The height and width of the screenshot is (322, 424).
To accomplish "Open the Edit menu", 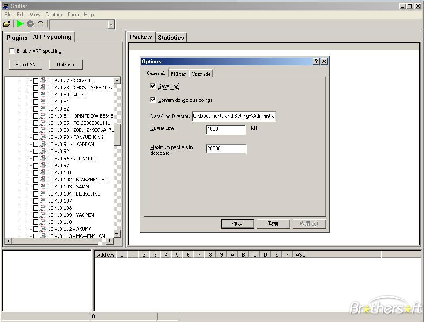I will click(x=21, y=15).
